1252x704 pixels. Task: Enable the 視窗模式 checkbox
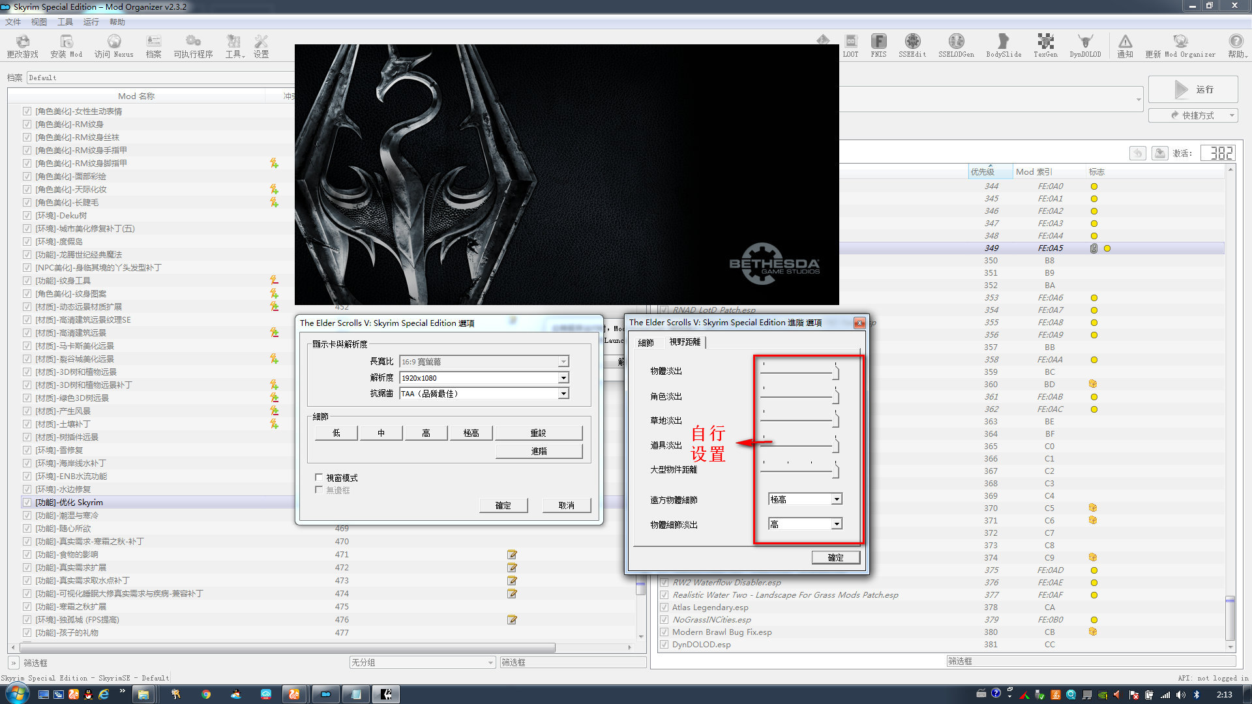(x=319, y=478)
